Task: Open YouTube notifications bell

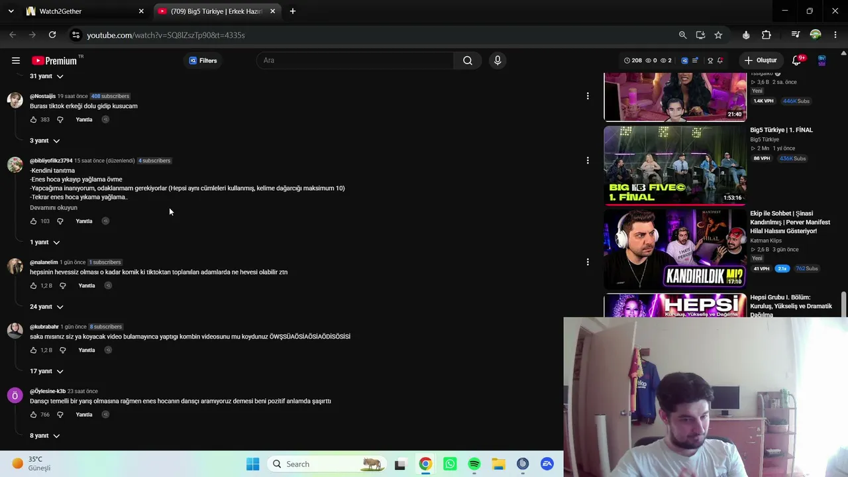Action: pyautogui.click(x=797, y=60)
